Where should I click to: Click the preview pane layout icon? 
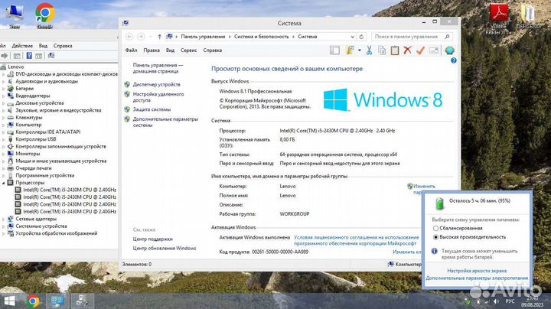click(x=334, y=50)
